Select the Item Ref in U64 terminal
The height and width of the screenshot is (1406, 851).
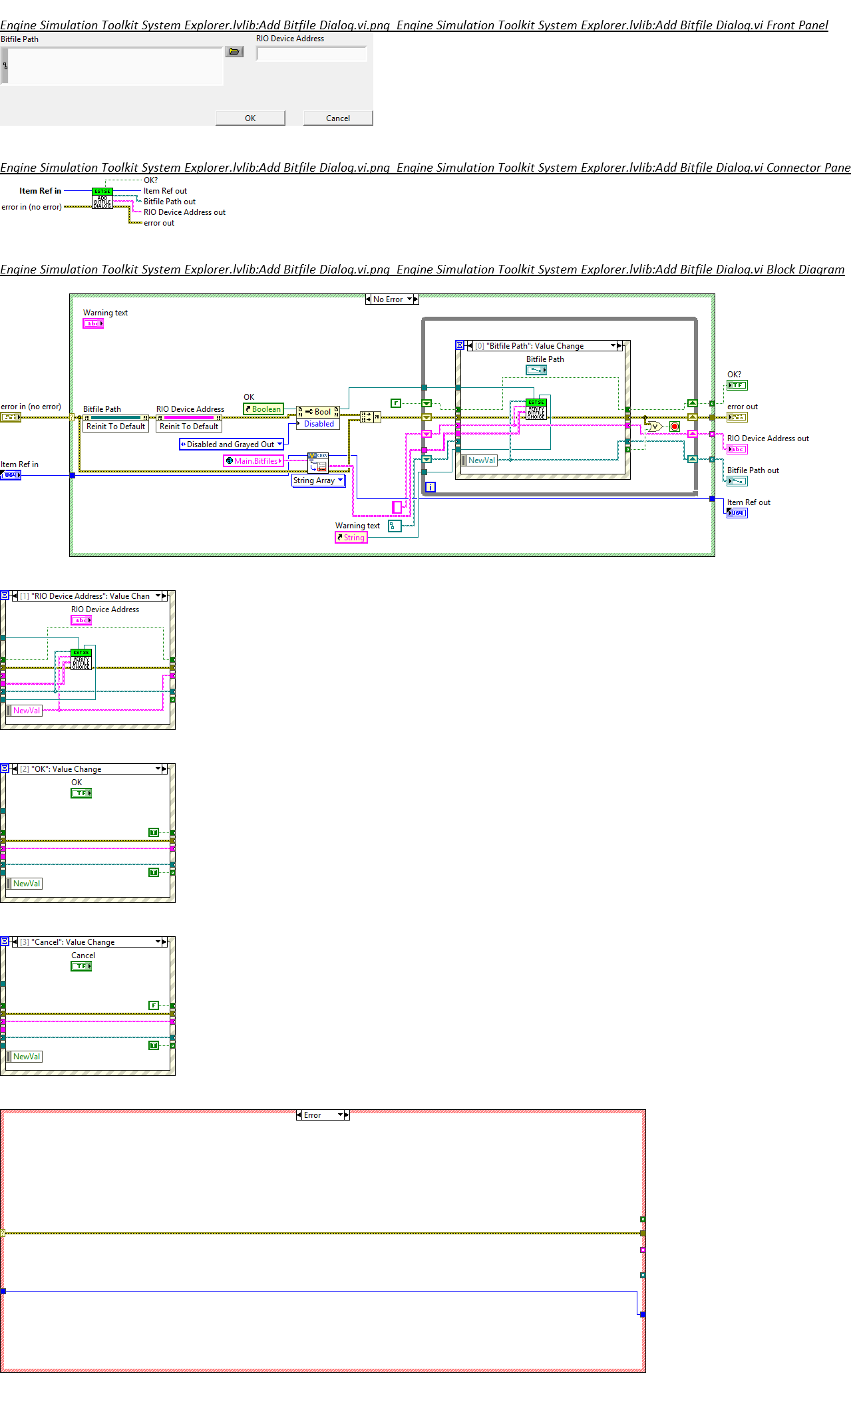click(11, 475)
